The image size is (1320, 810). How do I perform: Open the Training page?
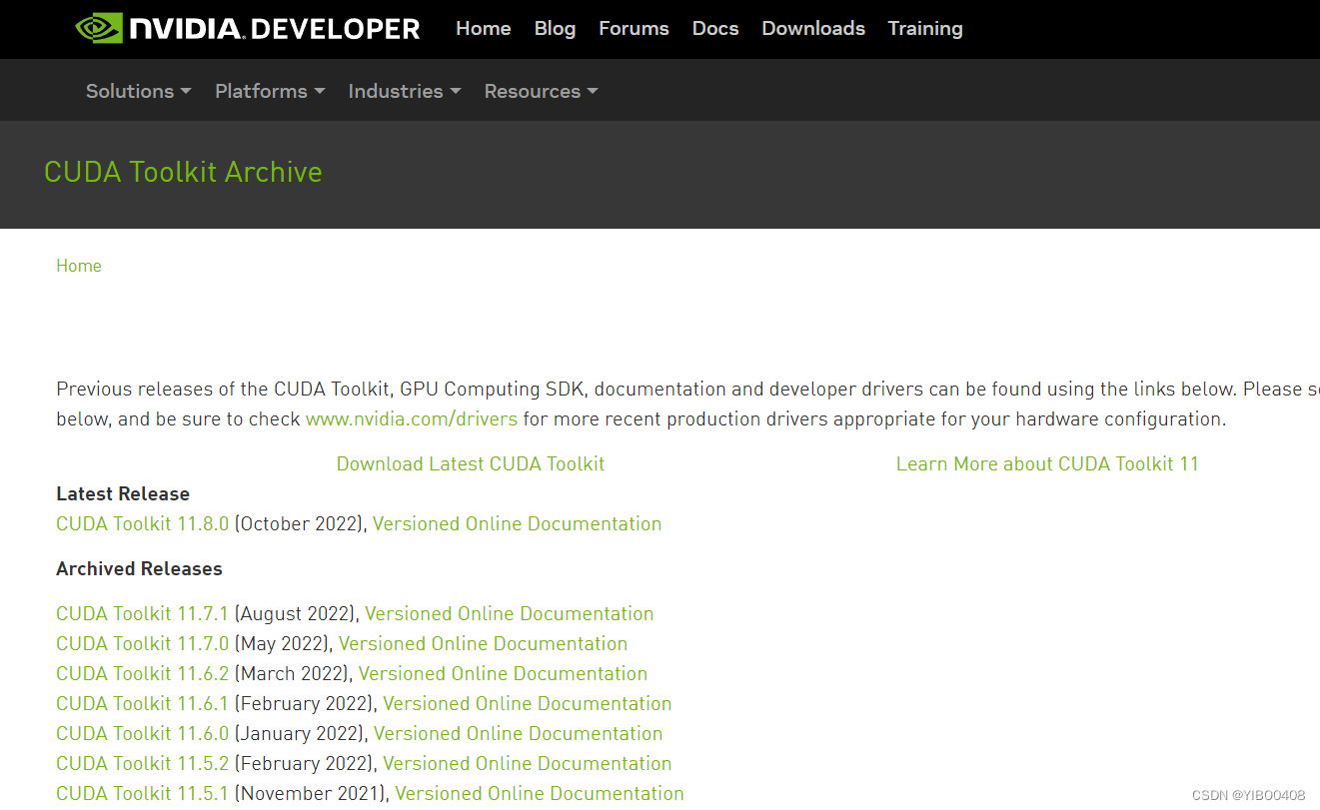tap(925, 29)
